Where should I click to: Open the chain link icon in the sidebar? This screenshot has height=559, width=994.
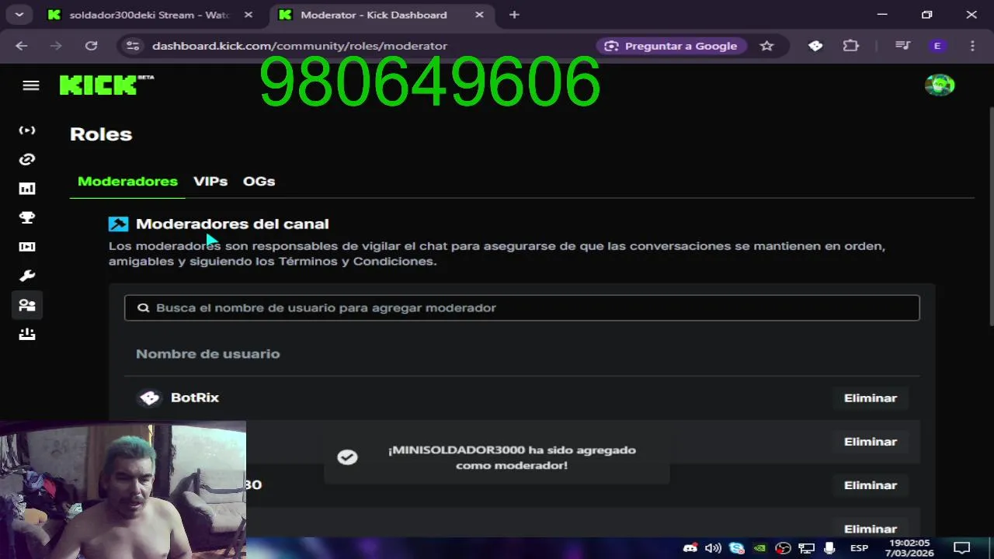coord(27,159)
